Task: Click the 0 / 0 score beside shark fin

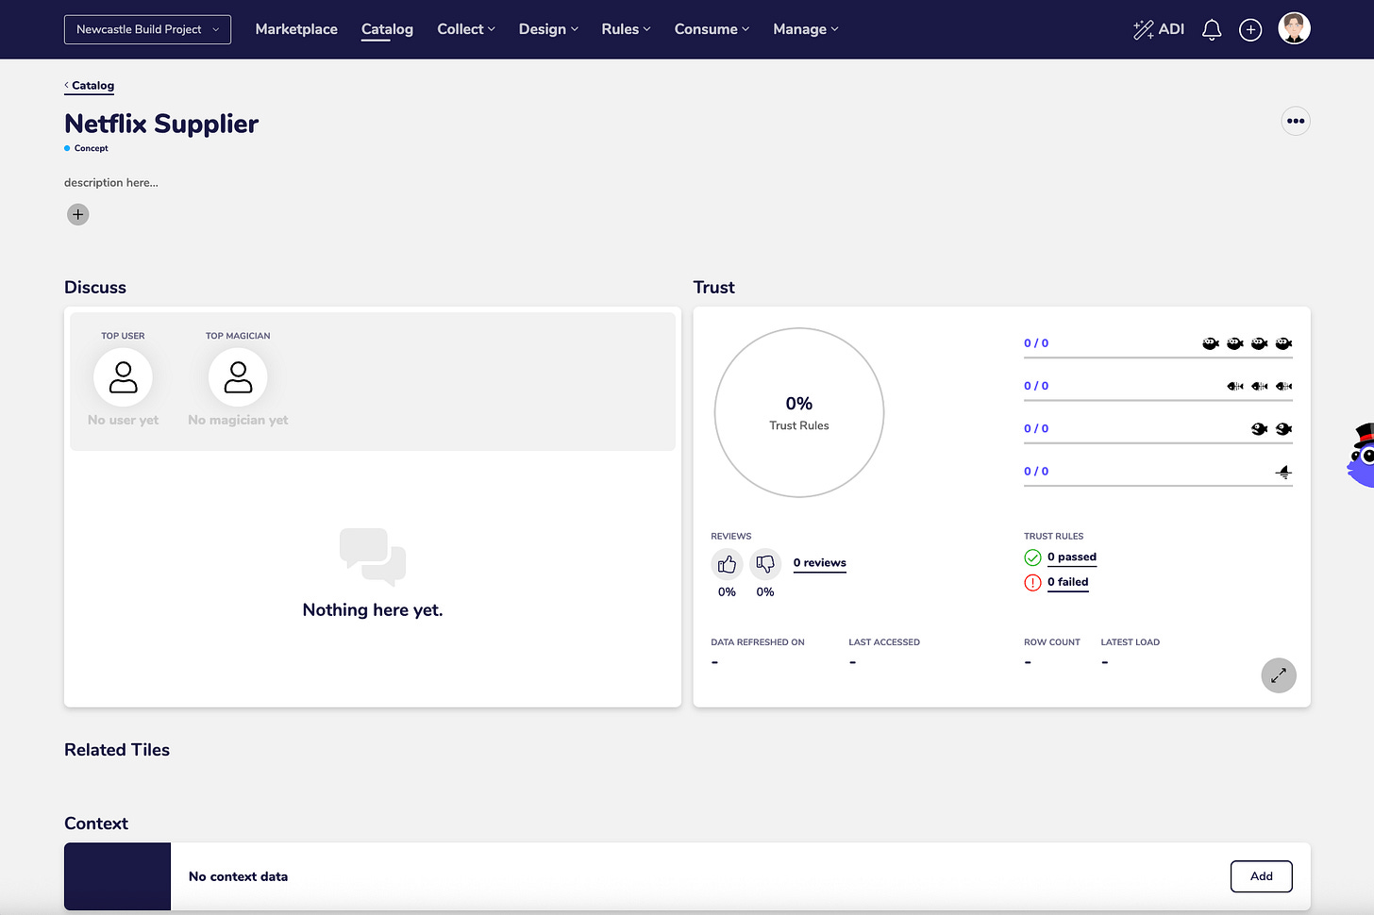Action: 1036,471
